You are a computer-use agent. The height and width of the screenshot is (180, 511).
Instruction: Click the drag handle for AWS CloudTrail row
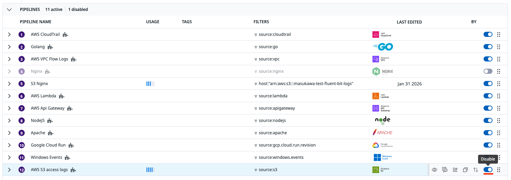[x=499, y=34]
